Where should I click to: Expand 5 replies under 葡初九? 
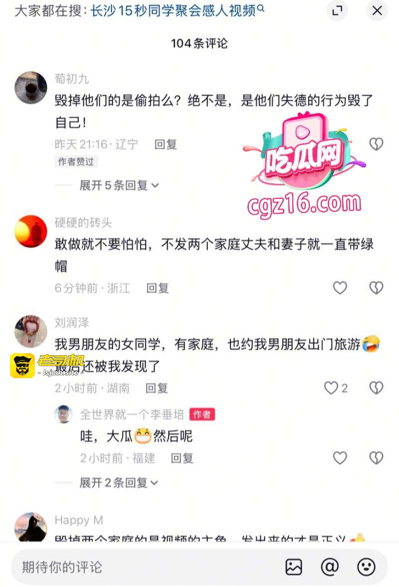[119, 185]
